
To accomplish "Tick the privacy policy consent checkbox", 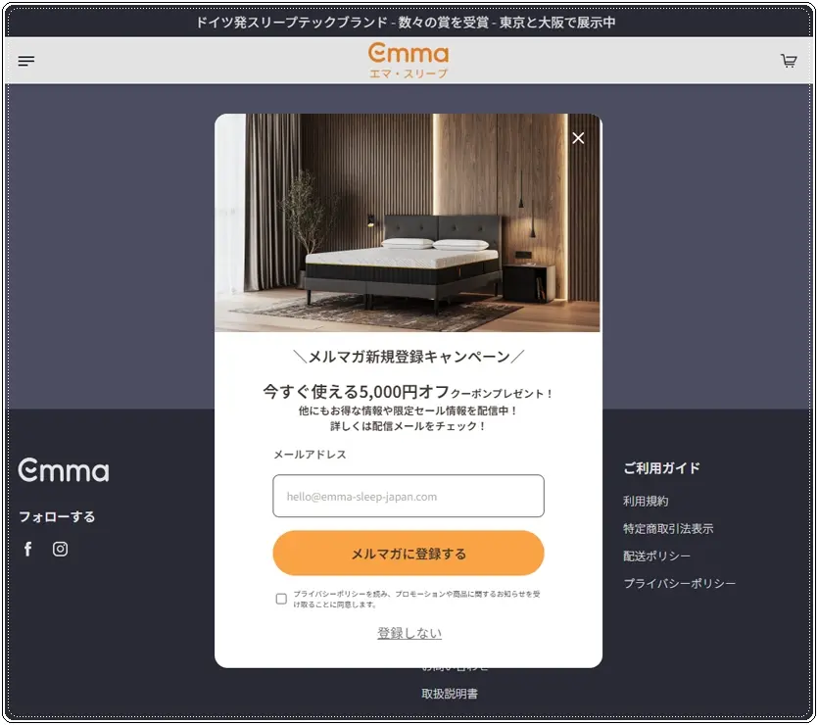I will 281,599.
